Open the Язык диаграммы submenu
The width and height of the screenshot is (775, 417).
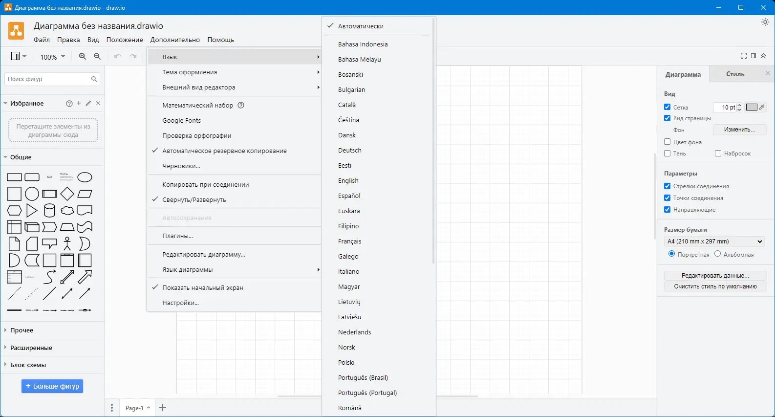click(235, 269)
